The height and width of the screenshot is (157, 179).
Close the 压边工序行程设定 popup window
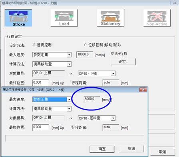coord(143,90)
